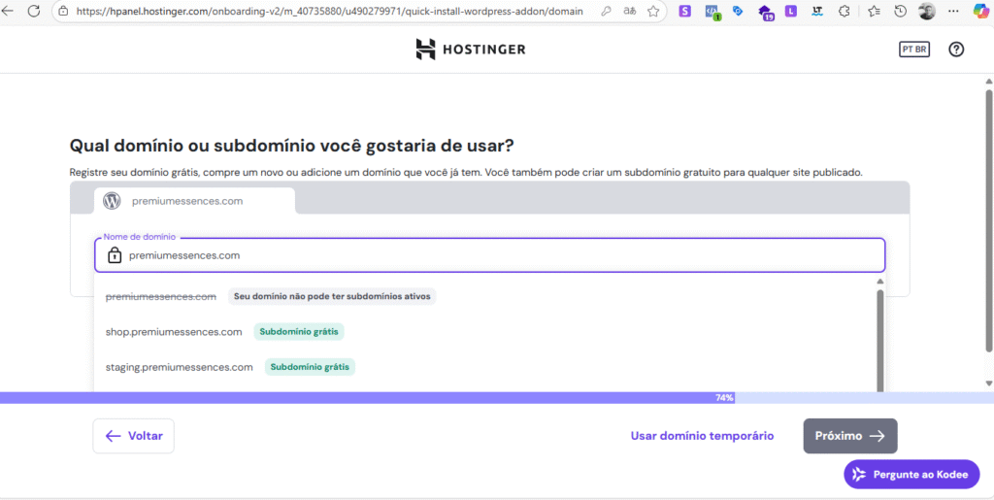Click the page scrollbar up arrow

pyautogui.click(x=988, y=82)
